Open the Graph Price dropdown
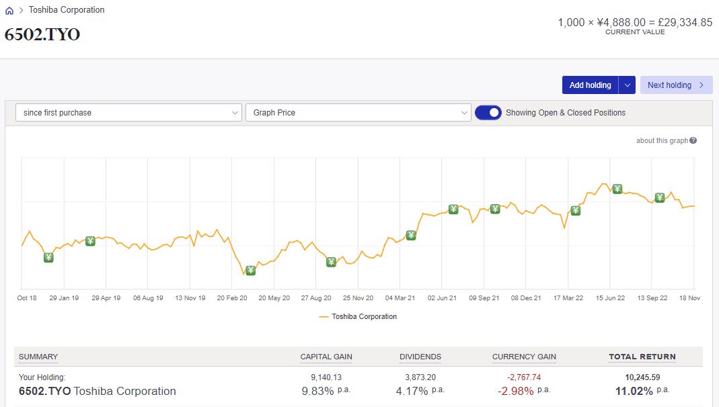This screenshot has height=407, width=719. point(358,112)
